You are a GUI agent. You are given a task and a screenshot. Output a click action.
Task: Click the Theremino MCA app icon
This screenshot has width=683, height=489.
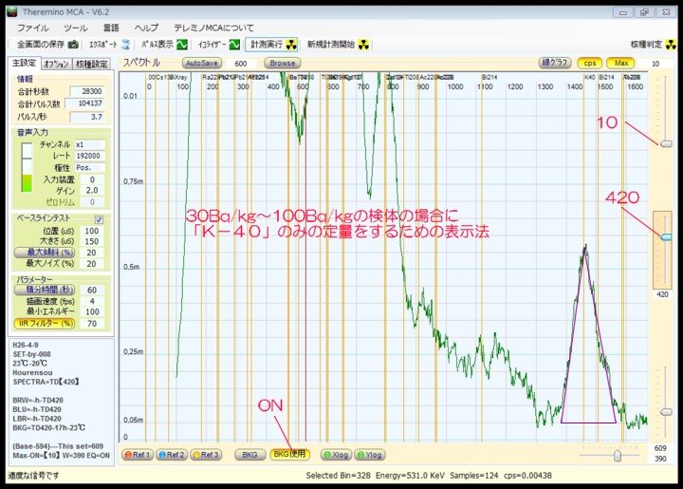pyautogui.click(x=12, y=11)
